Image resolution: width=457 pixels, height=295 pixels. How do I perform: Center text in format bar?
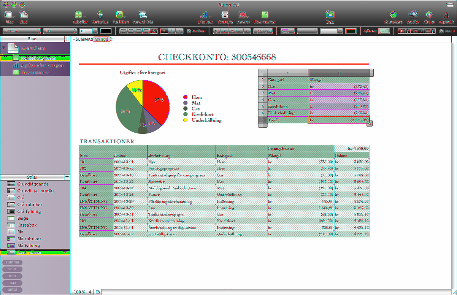pos(131,31)
